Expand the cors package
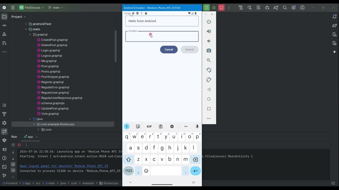This screenshot has width=339, height=190. pyautogui.click(x=38, y=130)
